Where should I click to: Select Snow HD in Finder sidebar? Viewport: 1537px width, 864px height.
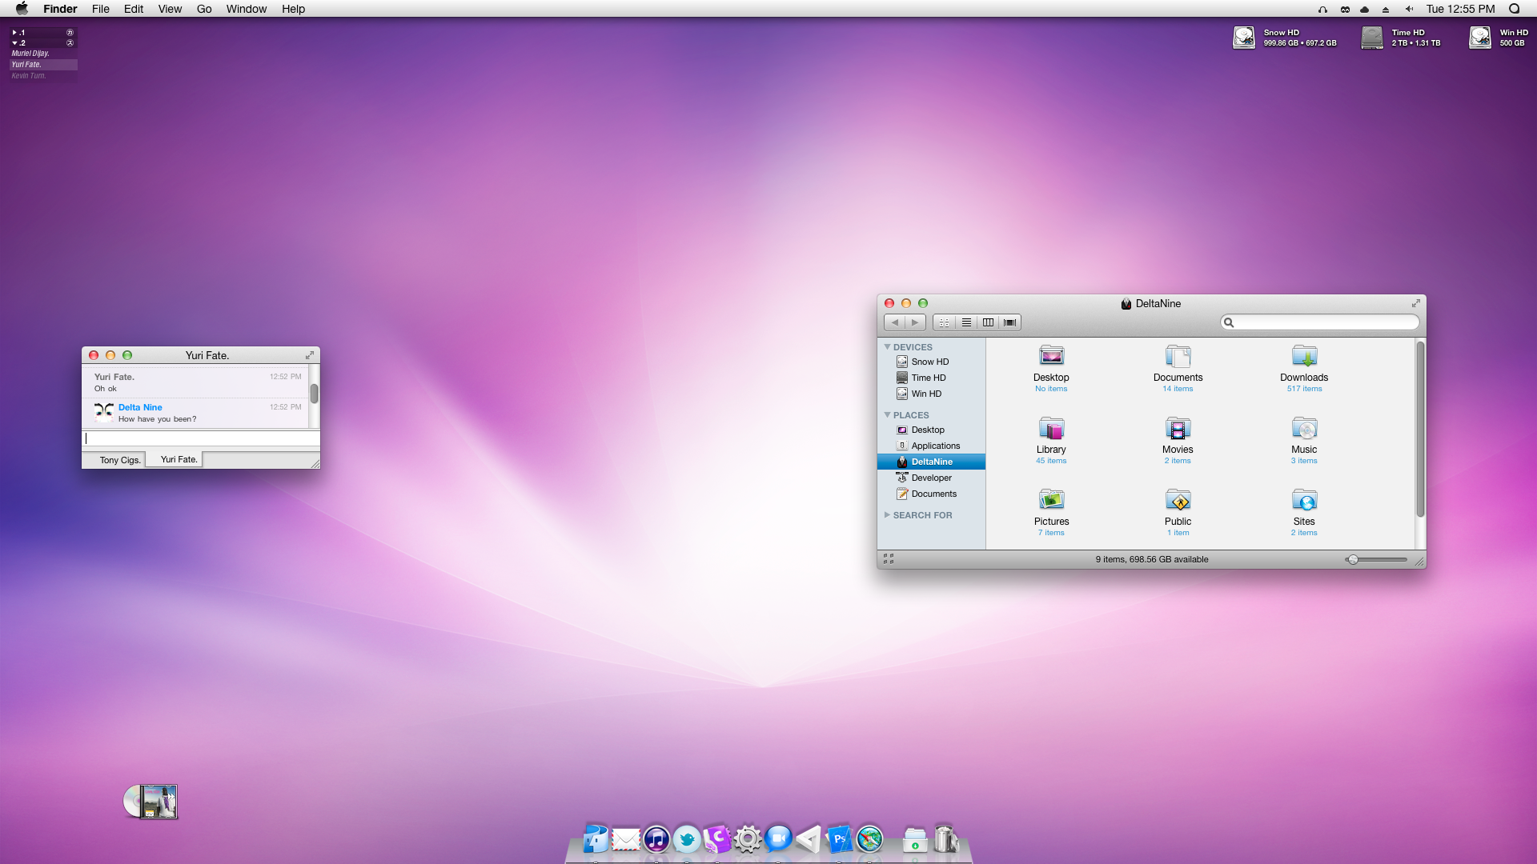931,362
